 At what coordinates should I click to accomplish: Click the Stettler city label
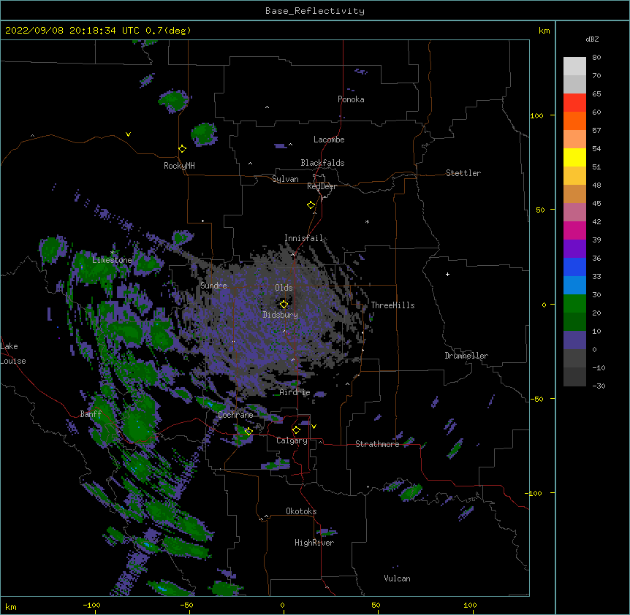pyautogui.click(x=463, y=173)
